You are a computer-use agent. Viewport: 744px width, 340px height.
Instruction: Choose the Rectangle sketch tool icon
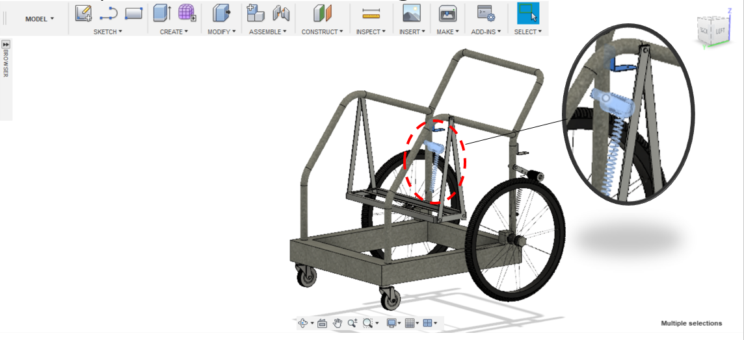pos(133,13)
